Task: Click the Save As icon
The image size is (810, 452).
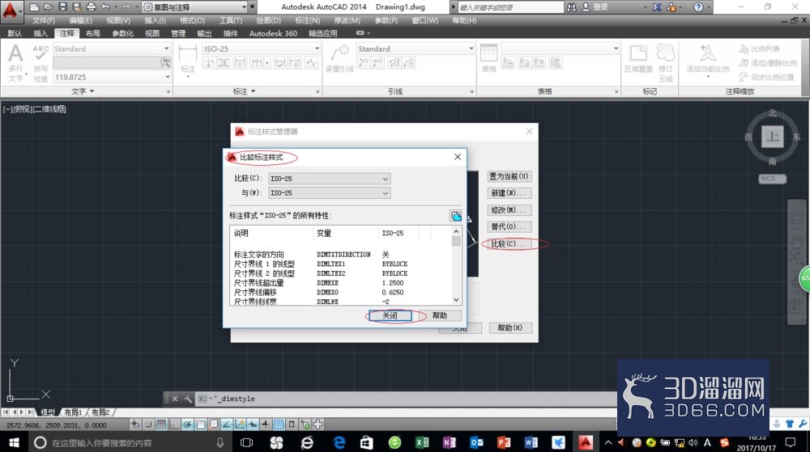Action: 77,6
